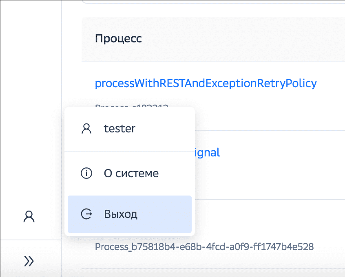The height and width of the screenshot is (277, 345).
Task: Click the 'Выход' text label
Action: click(x=121, y=214)
